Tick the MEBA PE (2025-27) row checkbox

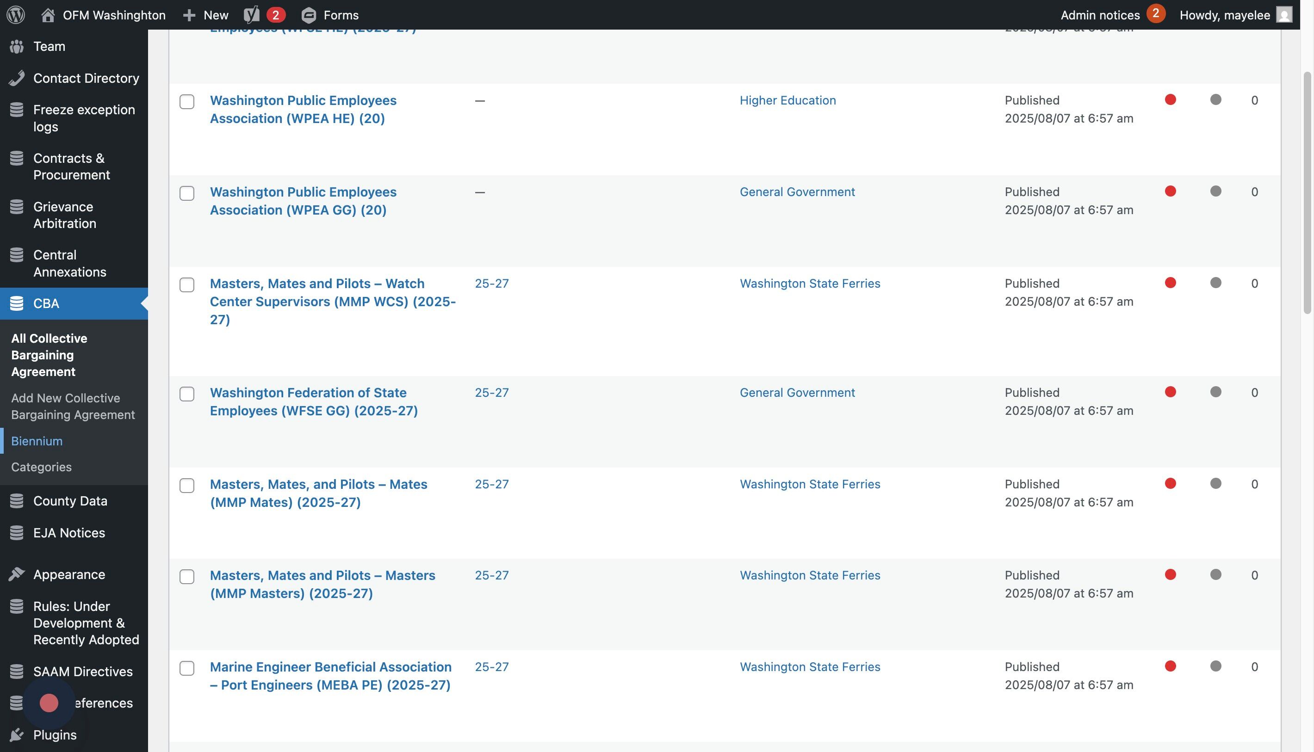tap(186, 668)
